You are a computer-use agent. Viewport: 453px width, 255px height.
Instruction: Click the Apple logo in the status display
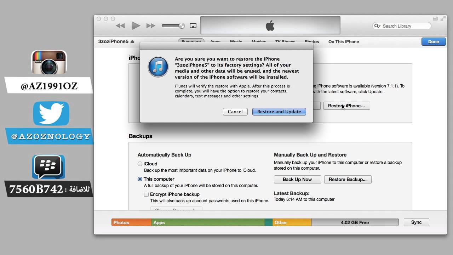click(270, 25)
